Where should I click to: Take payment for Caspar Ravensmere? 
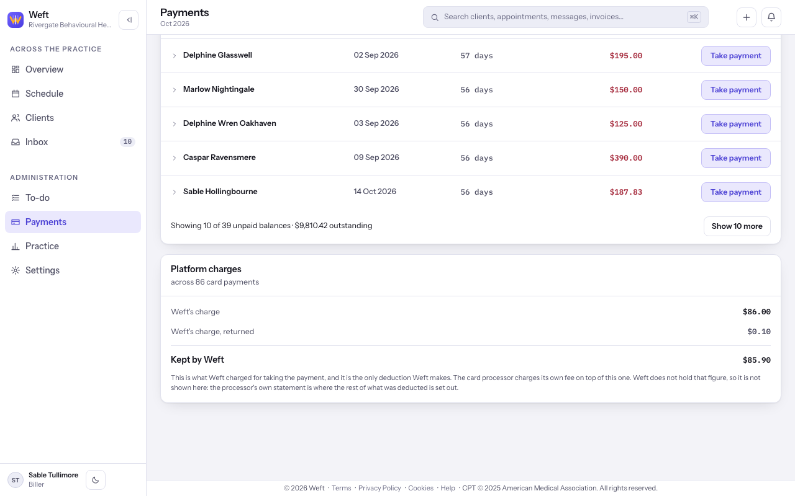(x=736, y=158)
